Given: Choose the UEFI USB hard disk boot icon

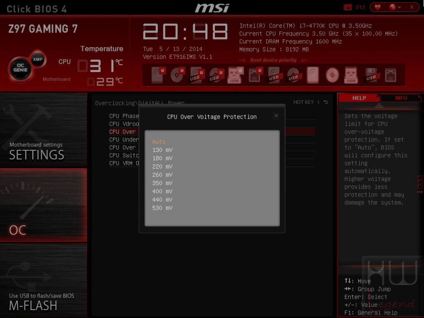Looking at the screenshot, I should [x=197, y=75].
